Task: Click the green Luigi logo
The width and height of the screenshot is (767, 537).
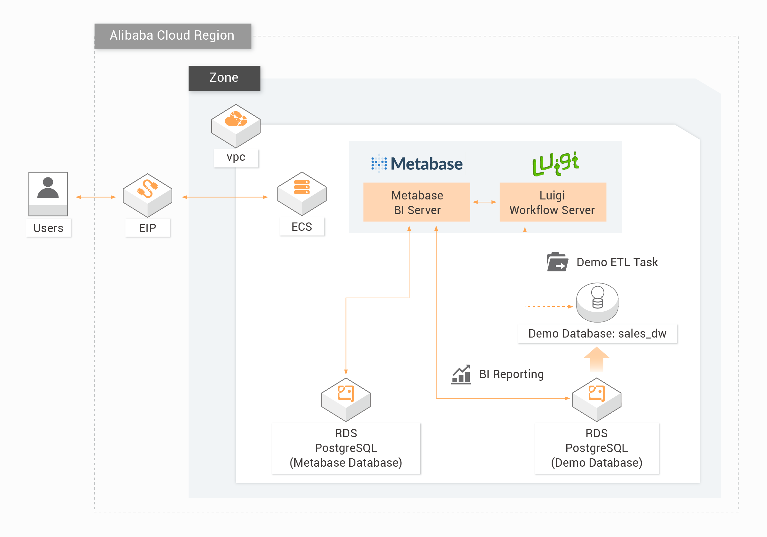Action: click(555, 164)
